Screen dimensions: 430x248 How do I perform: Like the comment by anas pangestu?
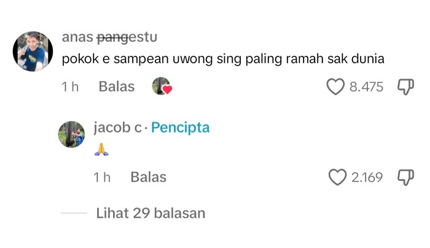pyautogui.click(x=335, y=87)
